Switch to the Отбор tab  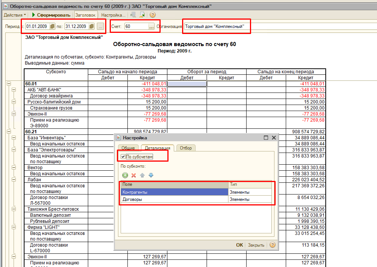pos(185,148)
